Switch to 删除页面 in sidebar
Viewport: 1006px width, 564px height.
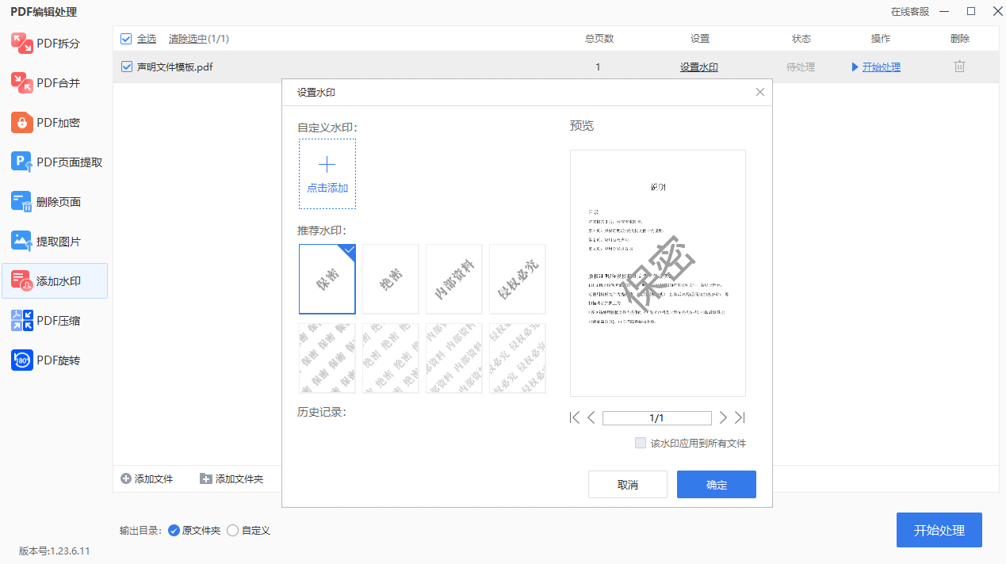(x=55, y=202)
